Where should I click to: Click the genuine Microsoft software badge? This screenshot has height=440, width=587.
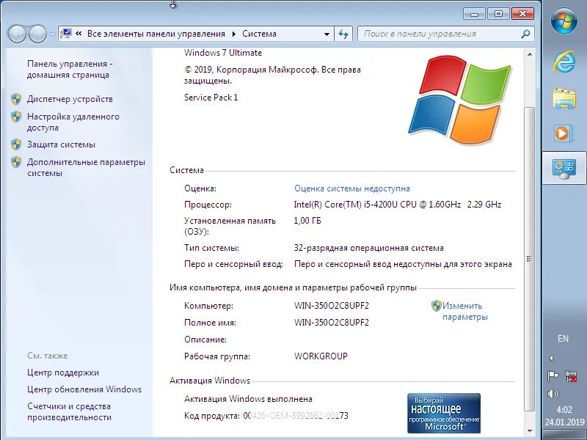click(x=444, y=413)
